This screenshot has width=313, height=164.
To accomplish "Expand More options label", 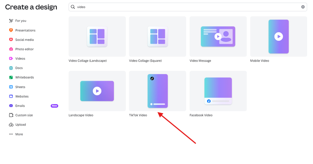I will (19, 134).
